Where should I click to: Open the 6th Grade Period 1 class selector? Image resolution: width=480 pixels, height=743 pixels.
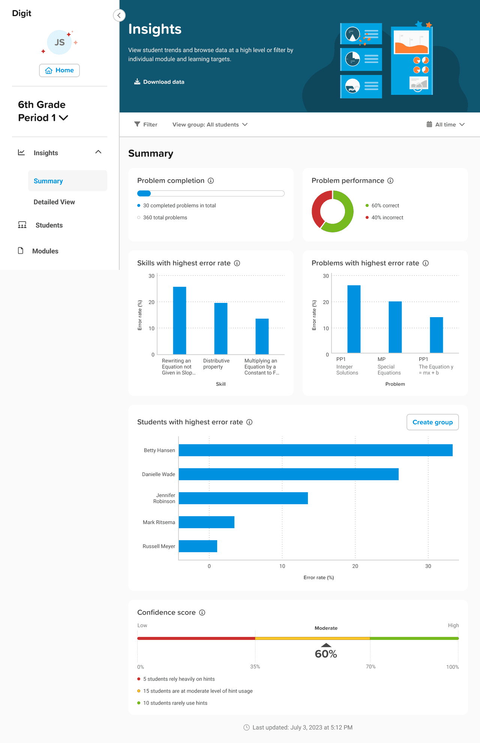pyautogui.click(x=43, y=111)
